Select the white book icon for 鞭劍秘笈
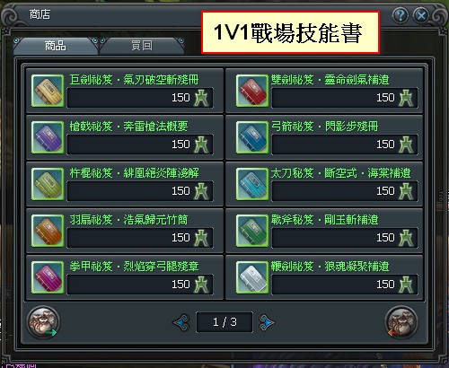449x368 pixels. point(252,277)
